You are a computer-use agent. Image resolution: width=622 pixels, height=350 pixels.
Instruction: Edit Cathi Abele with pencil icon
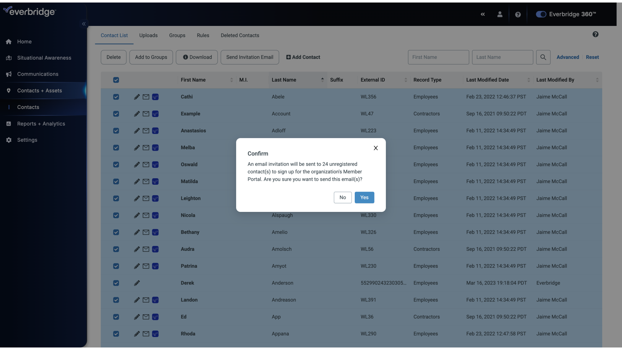pyautogui.click(x=137, y=97)
